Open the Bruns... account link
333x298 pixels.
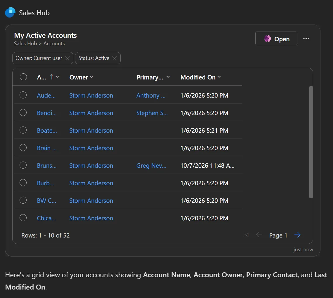click(47, 165)
